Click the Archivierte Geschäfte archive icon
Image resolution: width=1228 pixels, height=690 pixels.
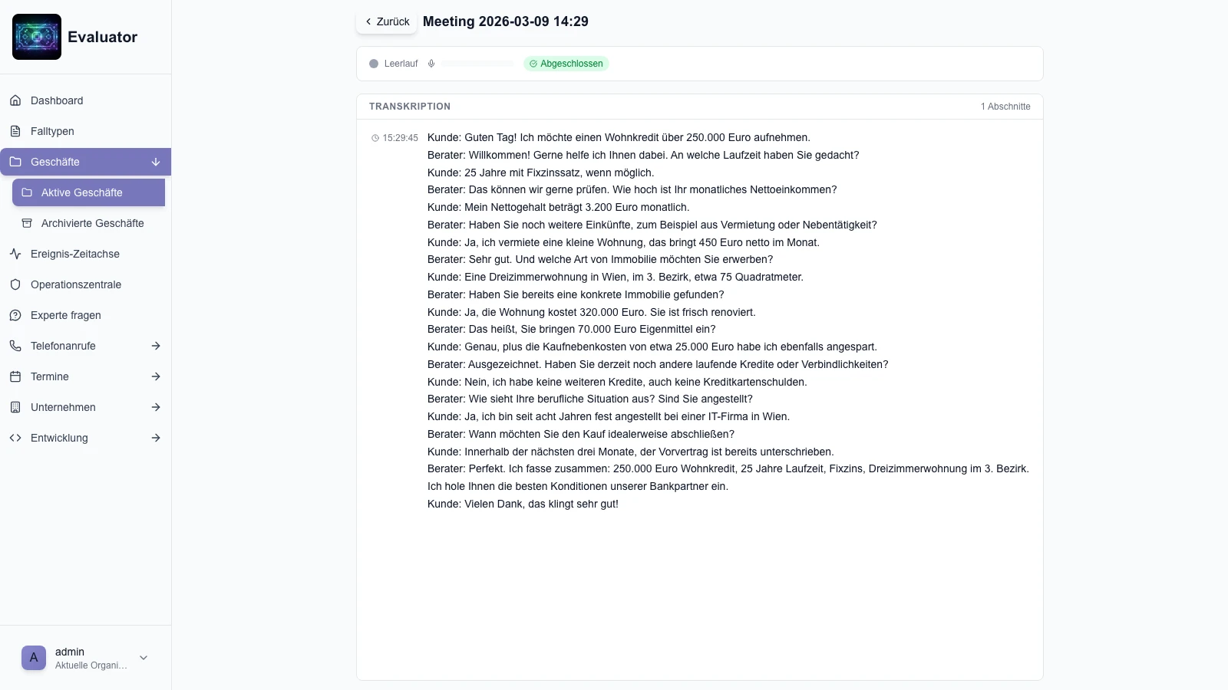(27, 223)
